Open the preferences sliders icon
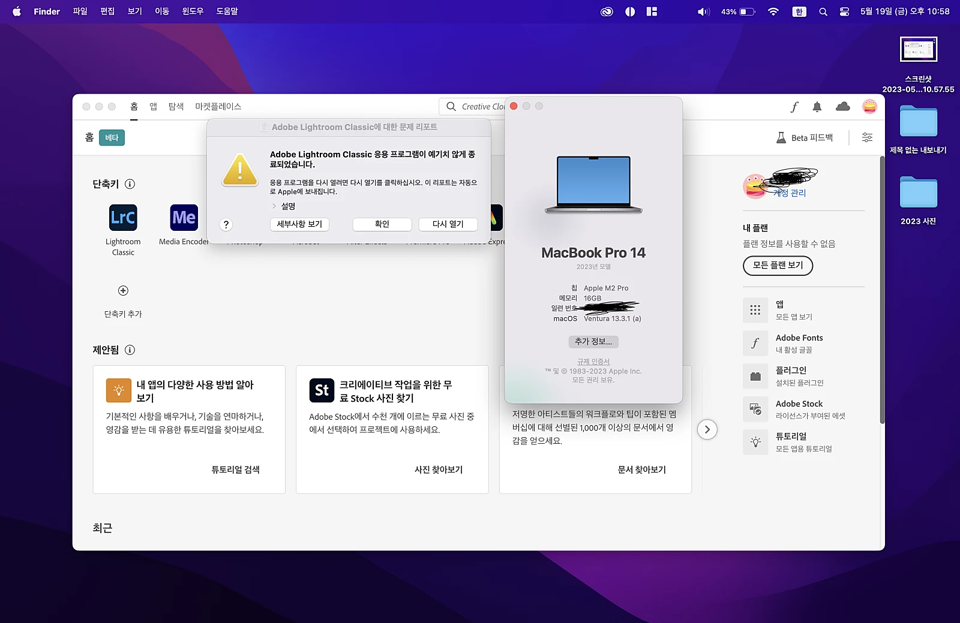960x623 pixels. point(867,137)
